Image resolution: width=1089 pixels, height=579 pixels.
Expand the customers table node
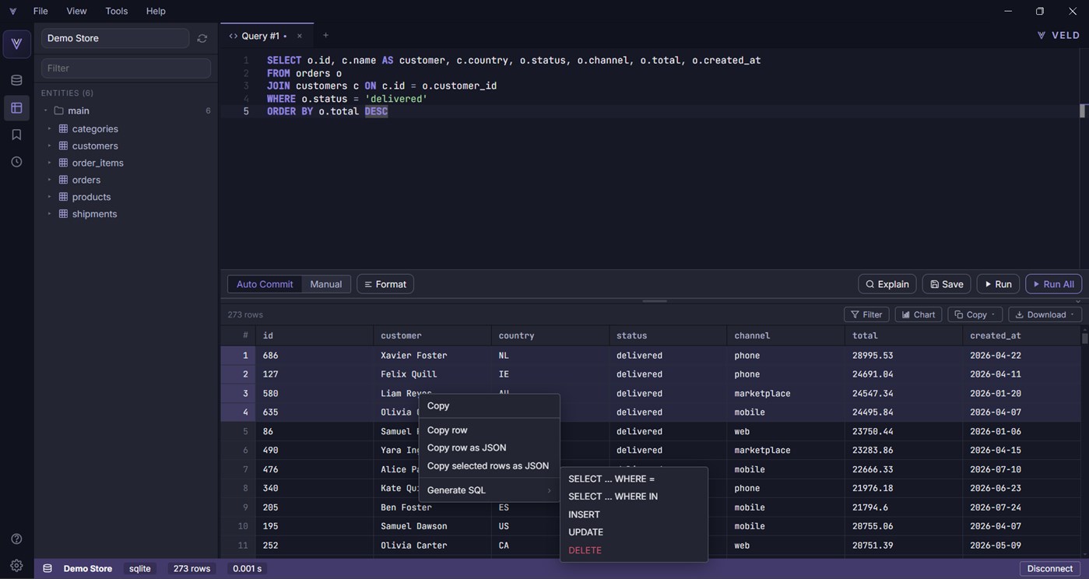coord(49,146)
